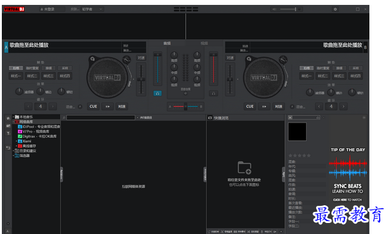The width and height of the screenshot is (389, 234).
Task: Adjust the master volume slider in title bar
Action: [x=289, y=9]
